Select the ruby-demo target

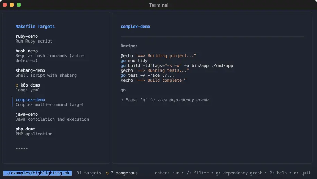tap(27, 36)
